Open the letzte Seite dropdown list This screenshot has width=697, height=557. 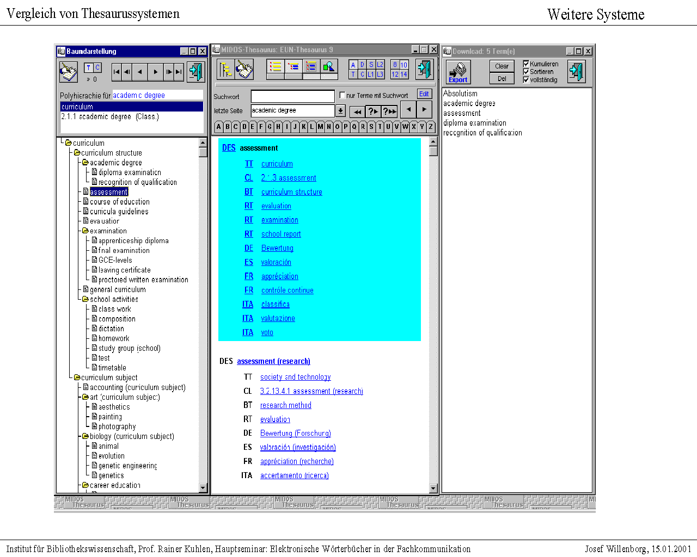point(340,111)
